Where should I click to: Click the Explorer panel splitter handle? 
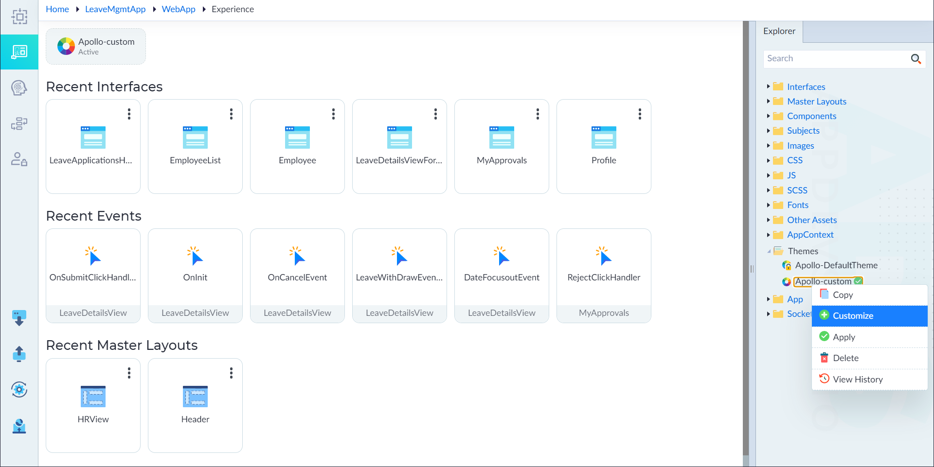[x=752, y=269]
